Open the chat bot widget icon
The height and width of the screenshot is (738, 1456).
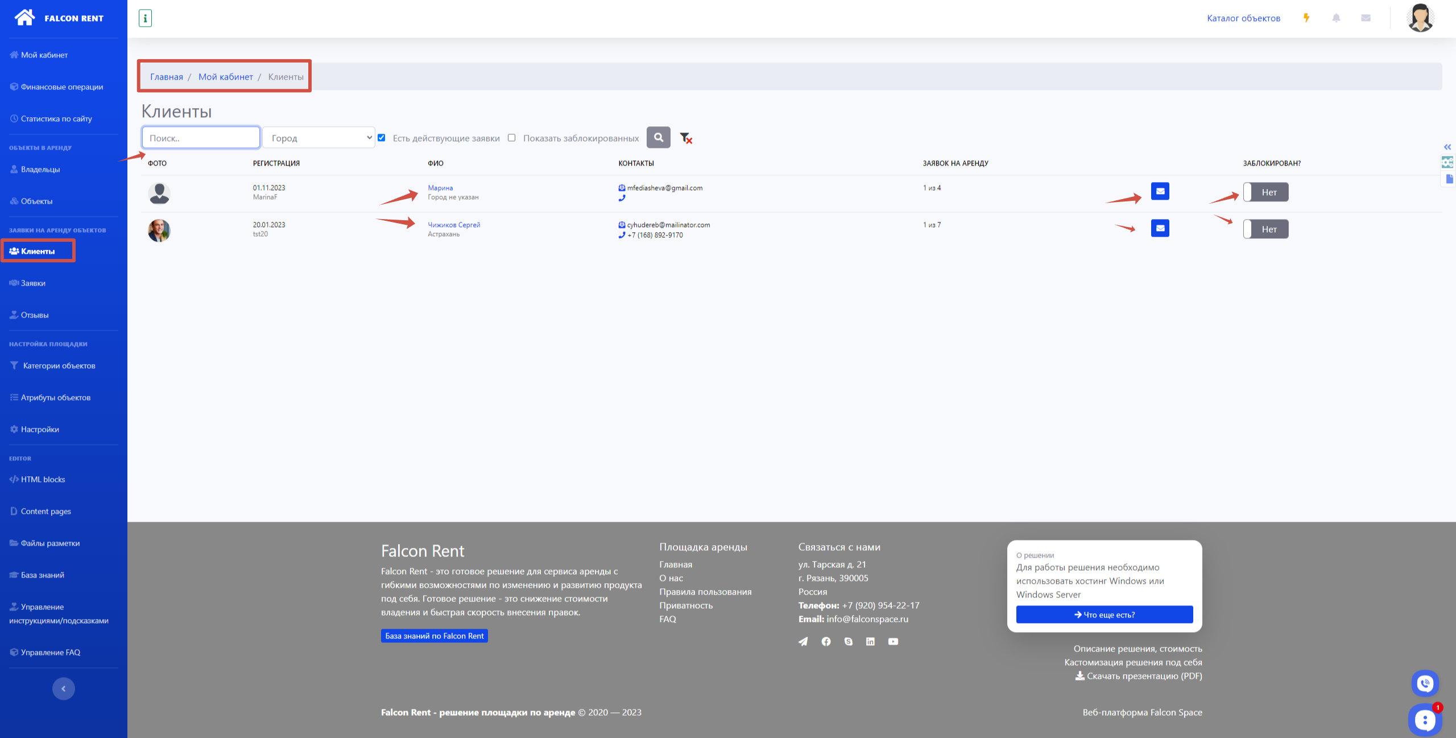[x=1424, y=720]
